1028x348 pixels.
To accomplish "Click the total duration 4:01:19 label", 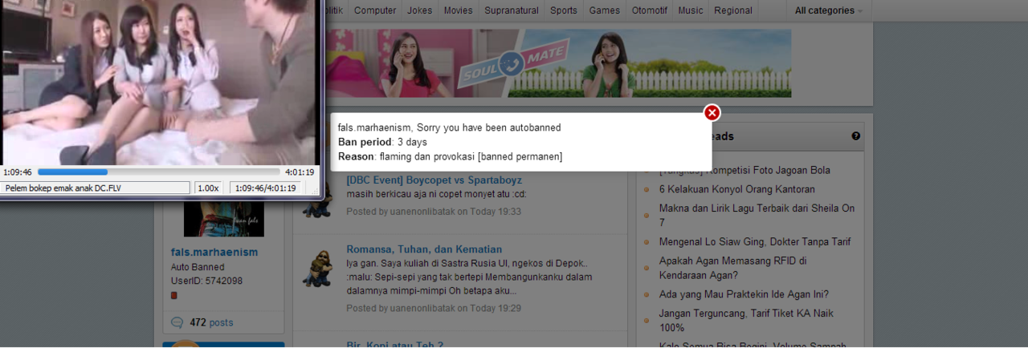I will pos(300,172).
